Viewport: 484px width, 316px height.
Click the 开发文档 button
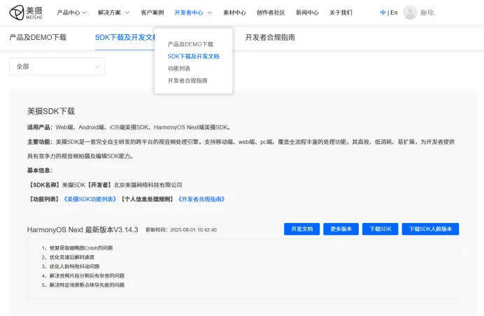pos(302,229)
